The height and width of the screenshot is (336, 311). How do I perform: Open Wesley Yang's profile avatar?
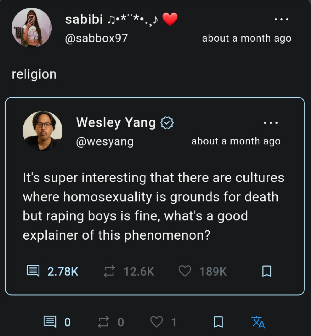pos(42,131)
